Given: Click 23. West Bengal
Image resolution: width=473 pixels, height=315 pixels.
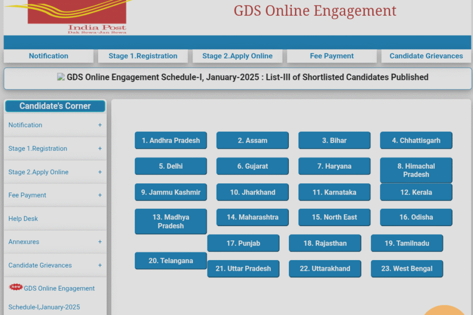Looking at the screenshot, I should click(x=407, y=269).
